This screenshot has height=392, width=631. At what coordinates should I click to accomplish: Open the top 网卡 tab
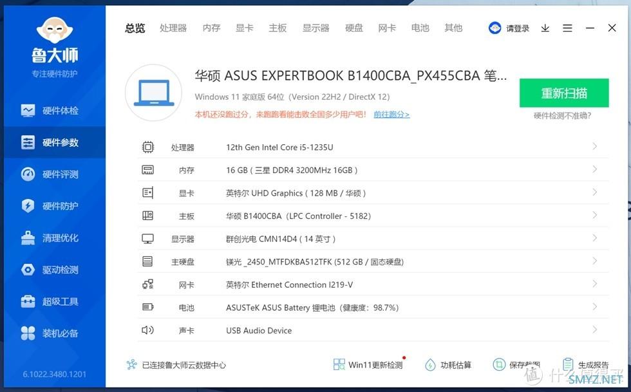[x=387, y=28]
